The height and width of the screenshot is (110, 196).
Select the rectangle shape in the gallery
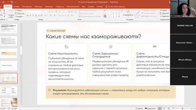pyautogui.click(x=114, y=11)
